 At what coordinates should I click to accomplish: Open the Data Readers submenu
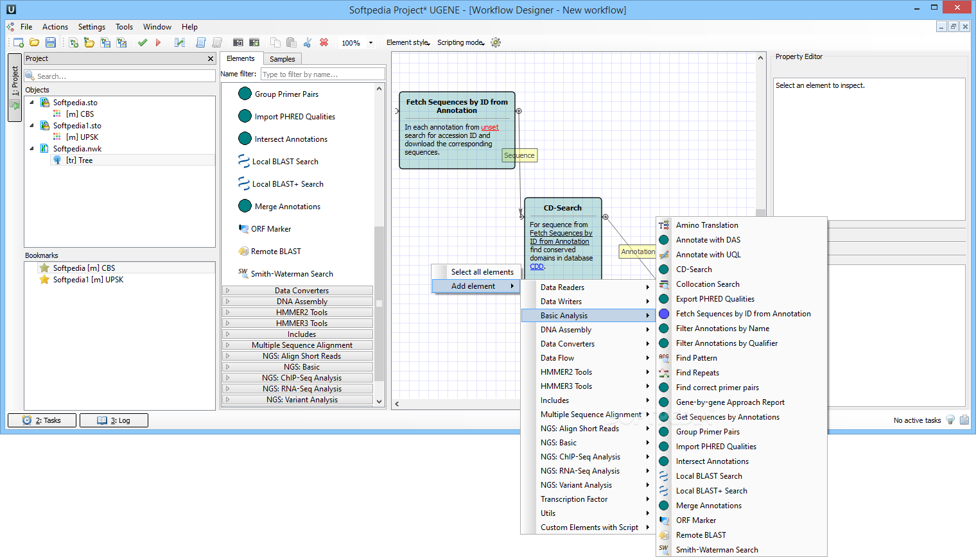click(x=588, y=287)
